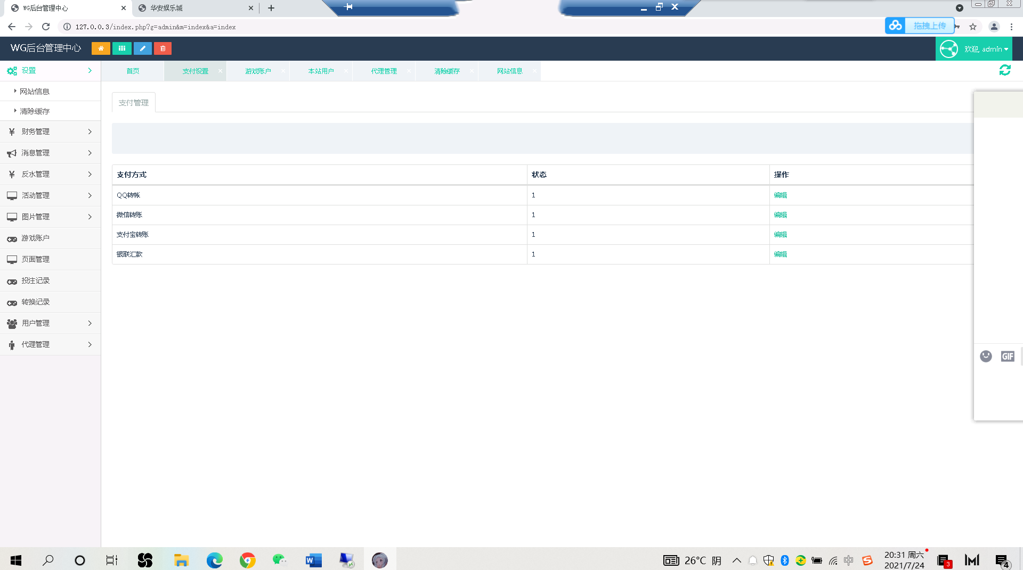
Task: Bookmark page with the star icon
Action: [973, 27]
